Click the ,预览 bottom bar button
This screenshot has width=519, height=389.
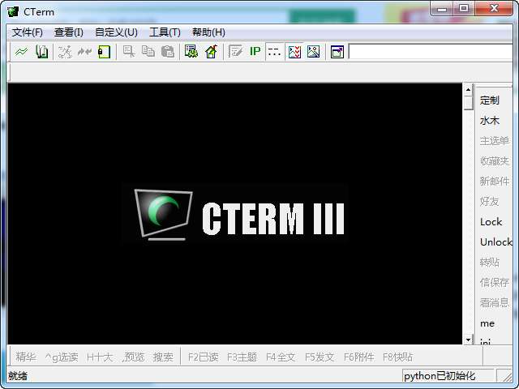tap(133, 357)
